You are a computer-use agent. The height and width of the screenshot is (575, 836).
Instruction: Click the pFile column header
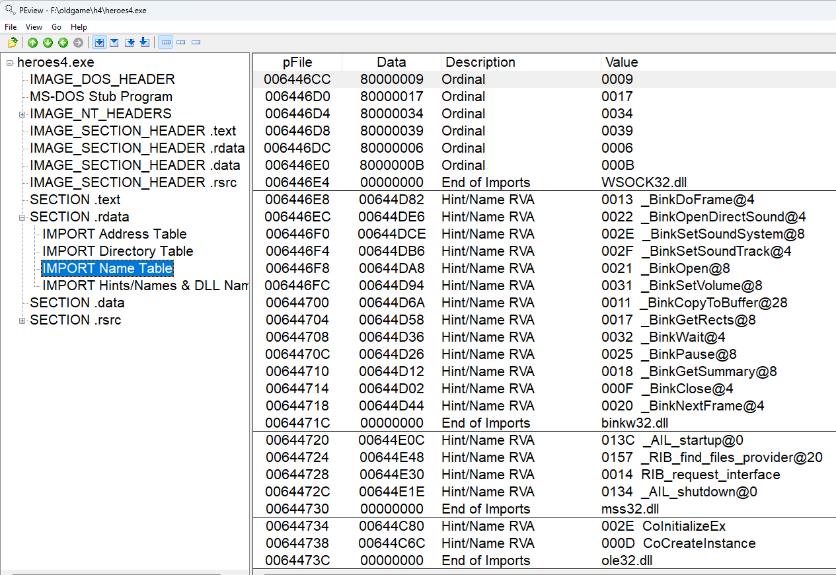point(297,62)
